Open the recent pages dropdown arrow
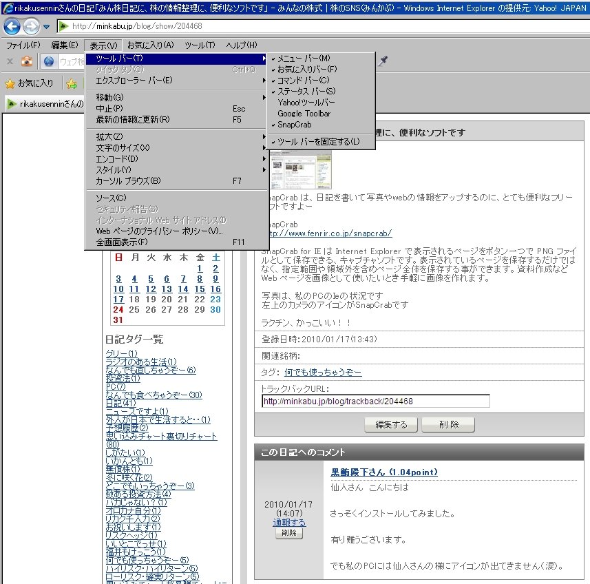The height and width of the screenshot is (584, 590). (x=46, y=27)
